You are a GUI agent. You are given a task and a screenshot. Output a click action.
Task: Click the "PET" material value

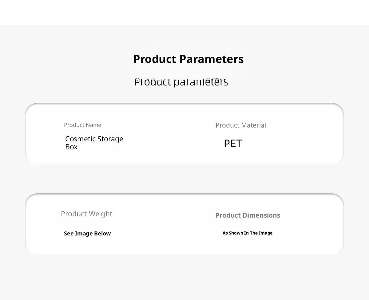click(233, 144)
